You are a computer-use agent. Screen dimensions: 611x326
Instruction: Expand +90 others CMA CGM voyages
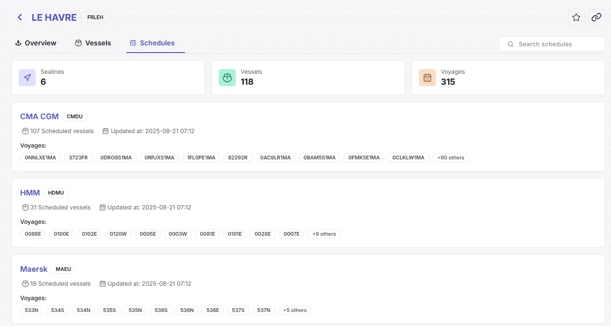(x=451, y=158)
